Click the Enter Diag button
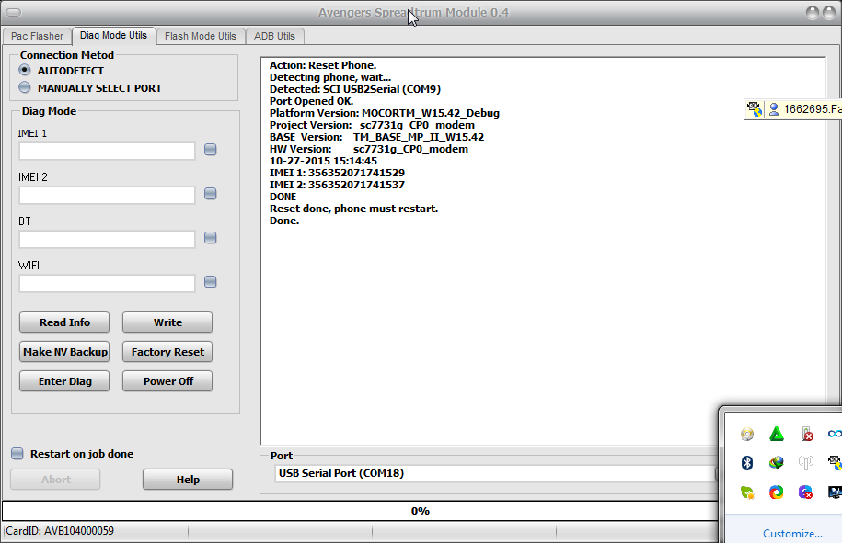 (64, 381)
